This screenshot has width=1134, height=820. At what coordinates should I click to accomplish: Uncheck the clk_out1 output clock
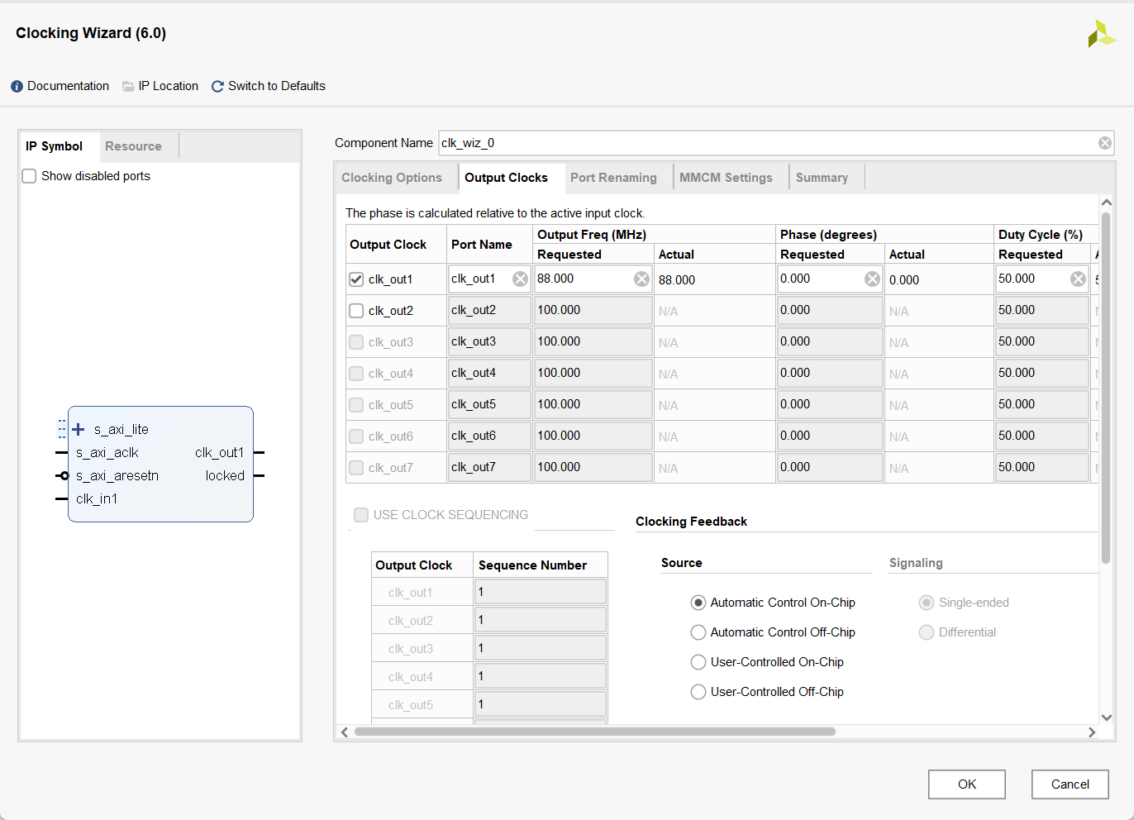[x=356, y=279]
